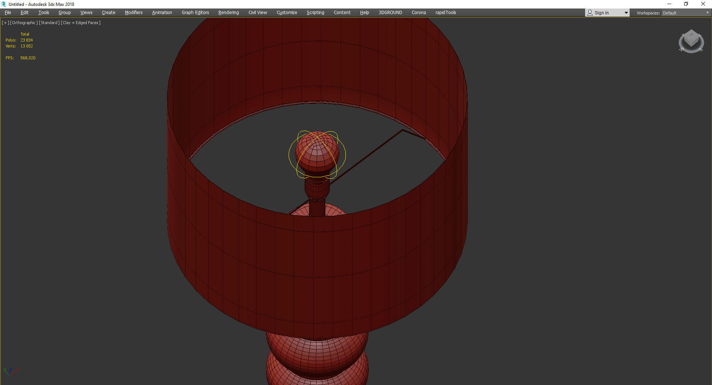The image size is (712, 385).
Task: Open the Corona menu
Action: 419,13
